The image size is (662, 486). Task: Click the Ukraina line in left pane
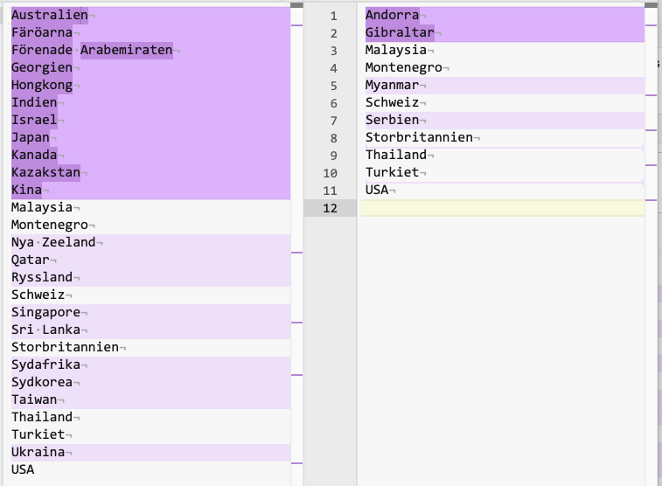pyautogui.click(x=38, y=452)
